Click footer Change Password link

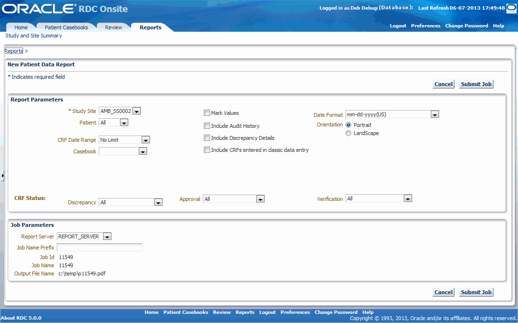336,312
